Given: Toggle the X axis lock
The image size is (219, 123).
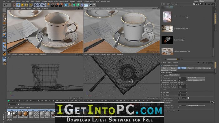Looking at the screenshot, I should (x=36, y=5).
